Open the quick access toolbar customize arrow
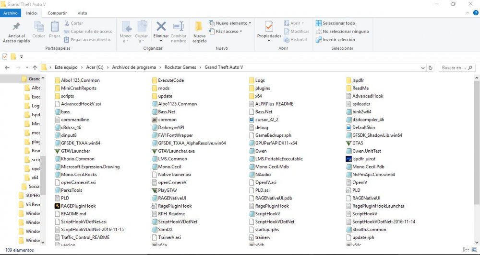The image size is (480, 255). click(22, 57)
